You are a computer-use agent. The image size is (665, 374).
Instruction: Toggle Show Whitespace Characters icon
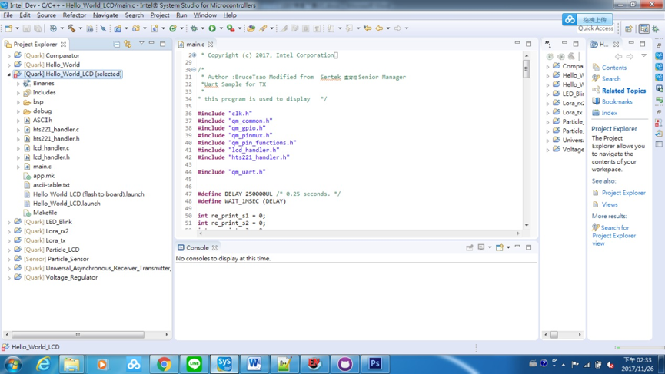pos(317,28)
